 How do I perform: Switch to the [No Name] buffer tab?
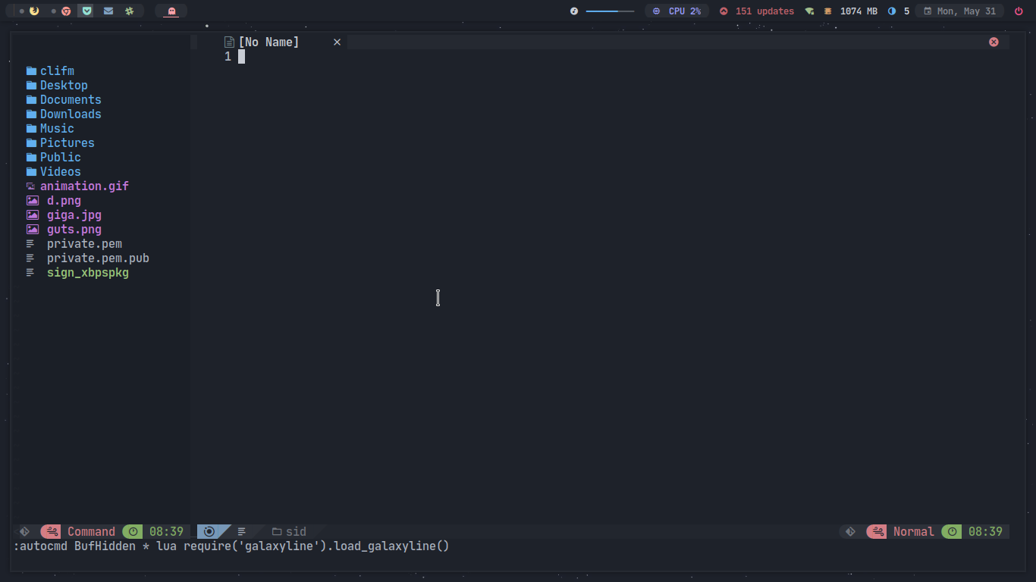[269, 42]
